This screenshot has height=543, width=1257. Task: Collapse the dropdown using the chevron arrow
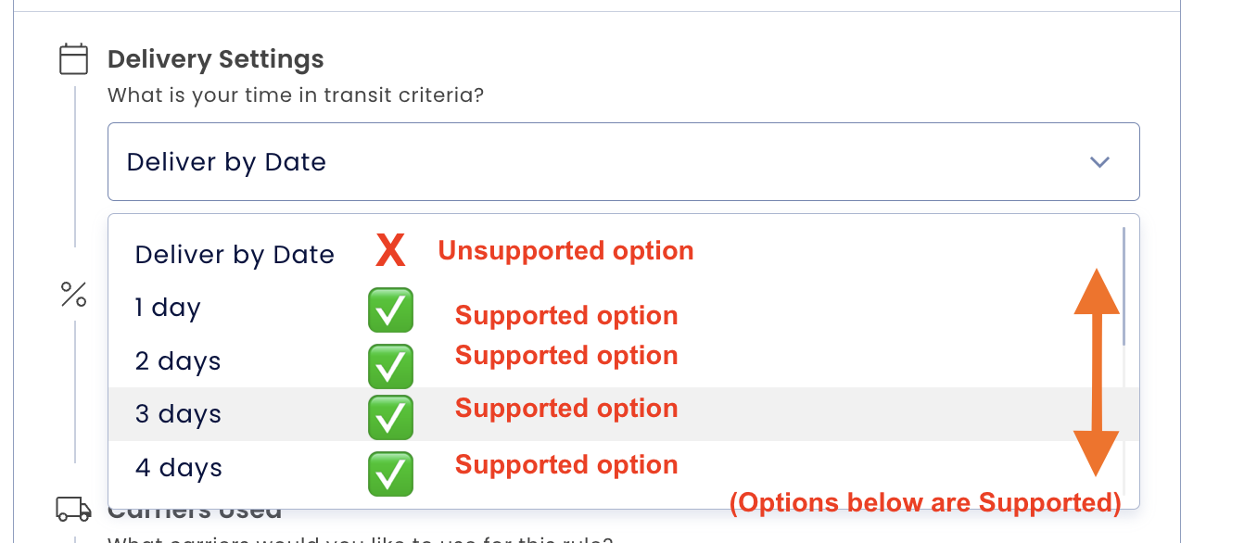click(x=1099, y=161)
